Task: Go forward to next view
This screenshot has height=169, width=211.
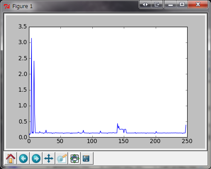Action: pyautogui.click(x=36, y=158)
